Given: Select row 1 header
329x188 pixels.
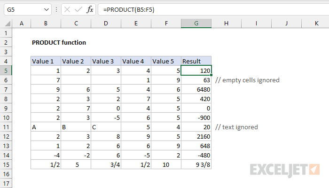Looking at the screenshot, I should pos(6,33).
